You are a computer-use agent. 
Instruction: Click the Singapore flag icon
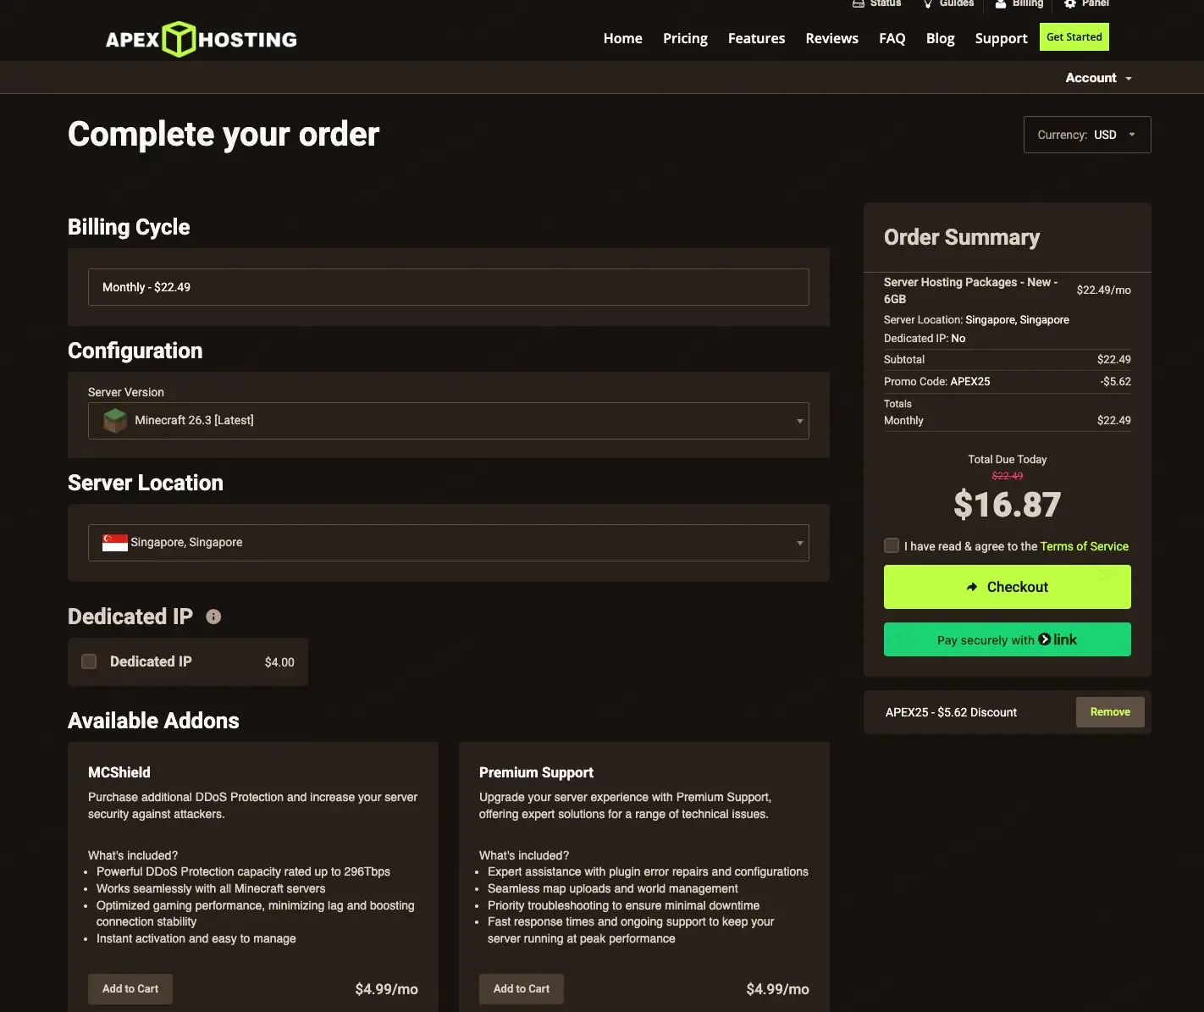tap(115, 543)
